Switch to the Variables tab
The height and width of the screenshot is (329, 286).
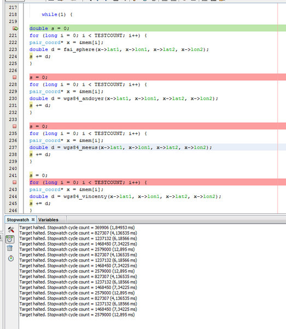coord(48,220)
